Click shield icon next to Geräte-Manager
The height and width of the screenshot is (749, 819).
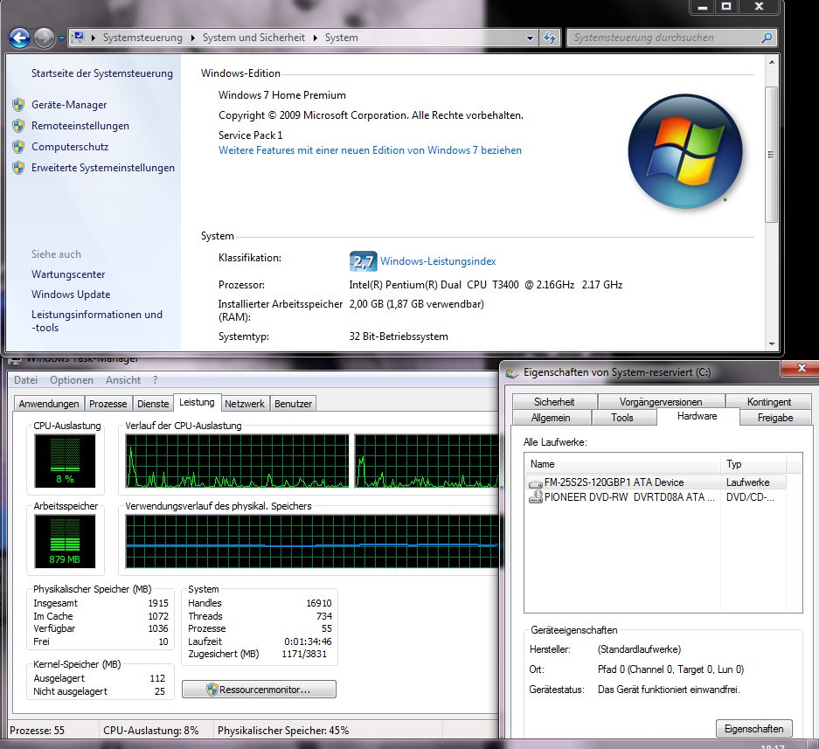pos(18,105)
